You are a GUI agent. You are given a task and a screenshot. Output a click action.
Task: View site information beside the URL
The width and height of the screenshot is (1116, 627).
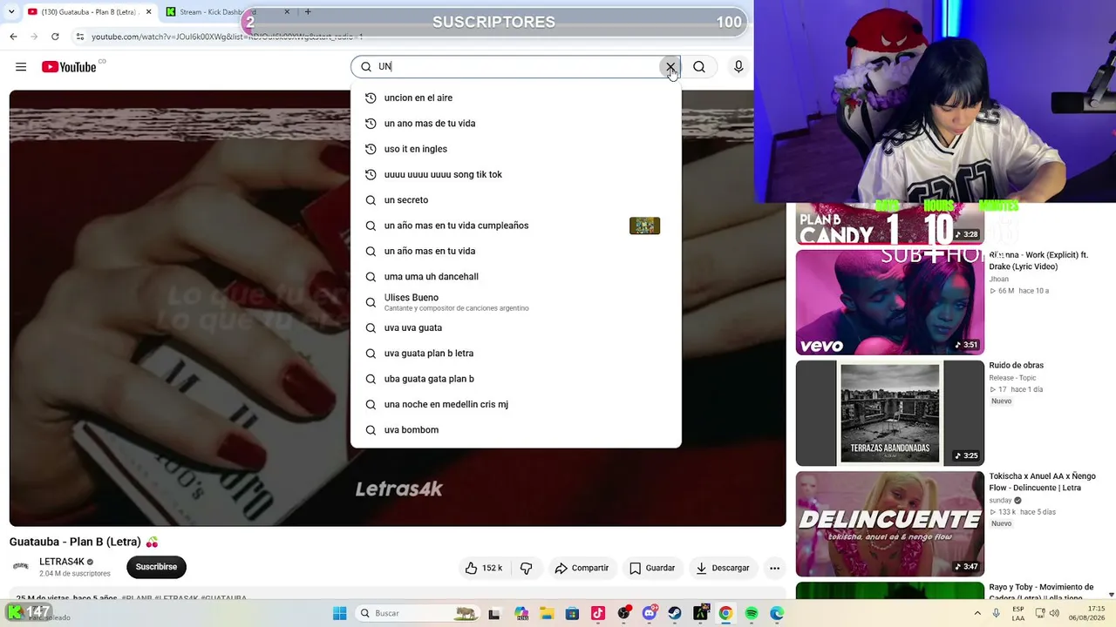coord(80,37)
